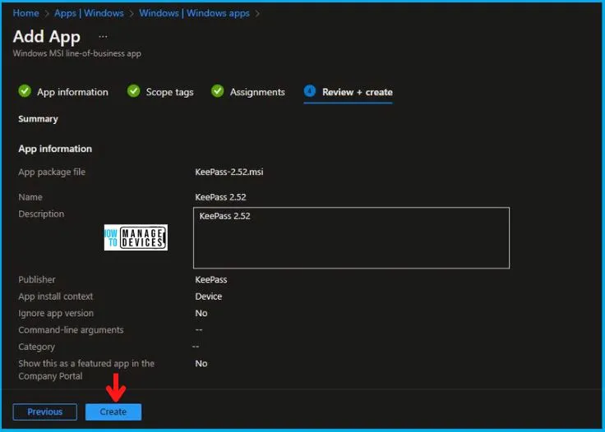Go to Windows | Windows apps breadcrumb
The width and height of the screenshot is (605, 432).
point(195,13)
